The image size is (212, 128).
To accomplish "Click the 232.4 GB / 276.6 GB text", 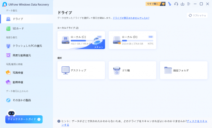I will tap(132, 44).
